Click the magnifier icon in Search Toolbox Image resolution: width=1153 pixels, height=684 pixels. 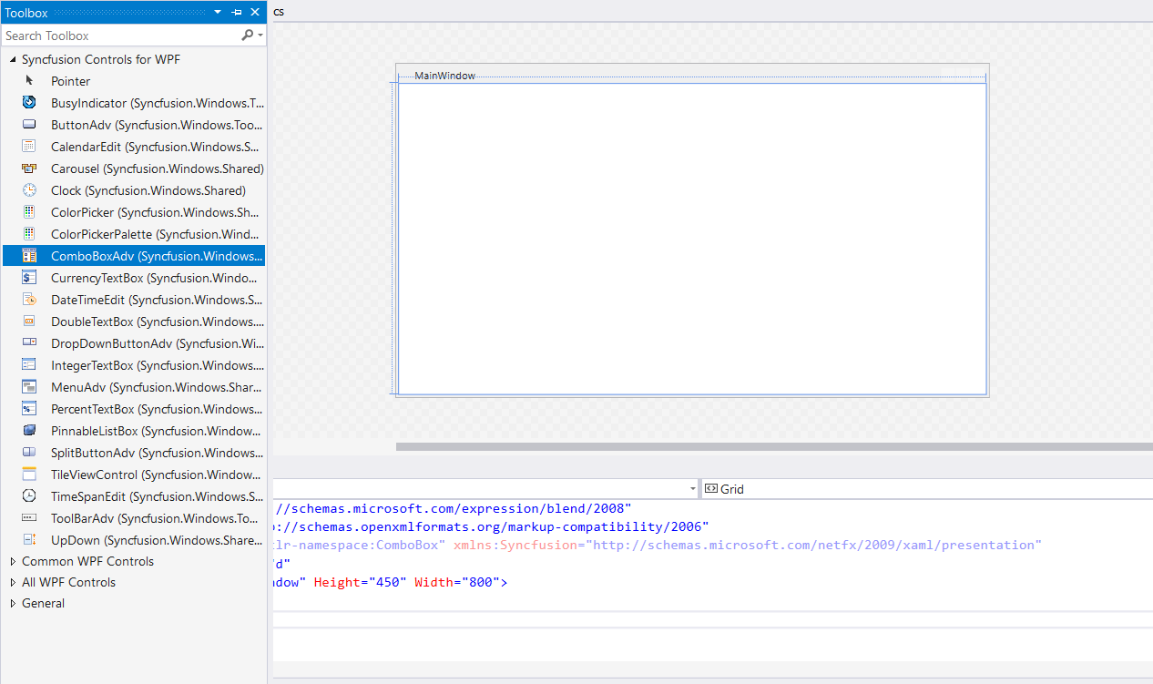tap(247, 36)
